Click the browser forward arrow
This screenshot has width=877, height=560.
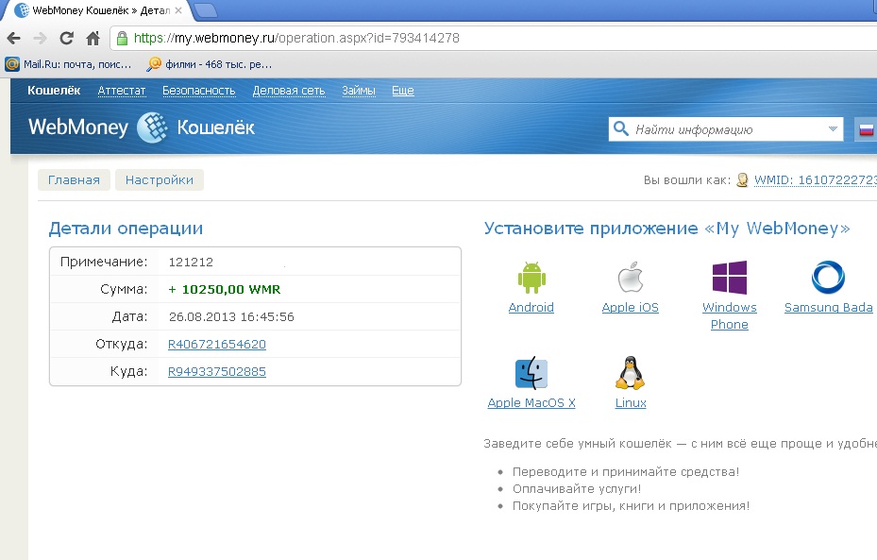(40, 38)
